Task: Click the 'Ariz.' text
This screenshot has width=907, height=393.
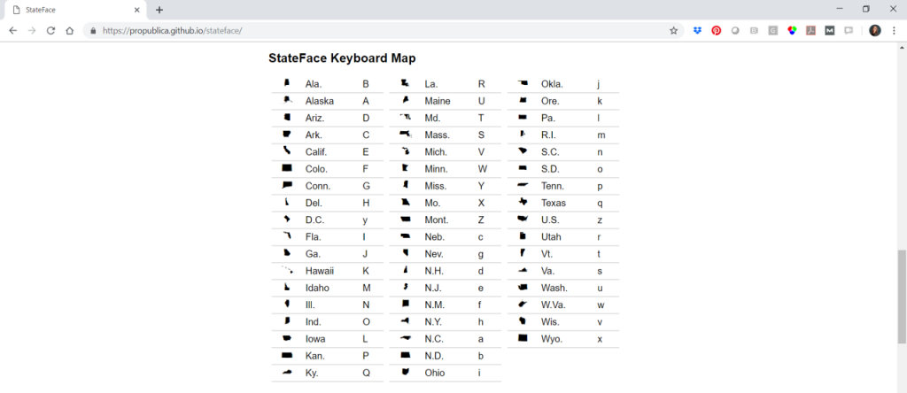Action: tap(314, 118)
